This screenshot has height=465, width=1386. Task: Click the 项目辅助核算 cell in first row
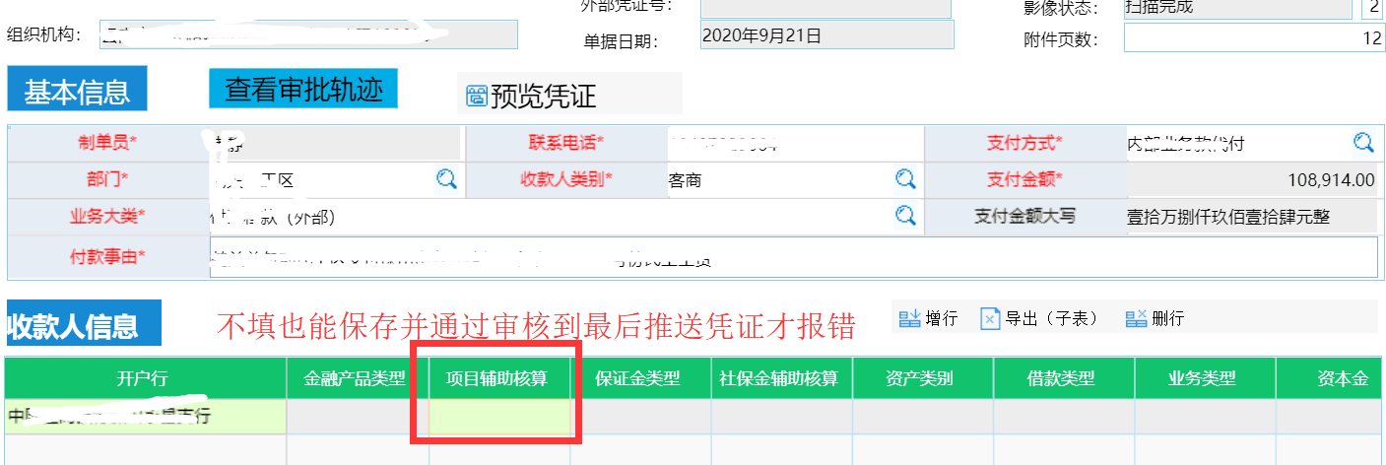click(x=499, y=417)
